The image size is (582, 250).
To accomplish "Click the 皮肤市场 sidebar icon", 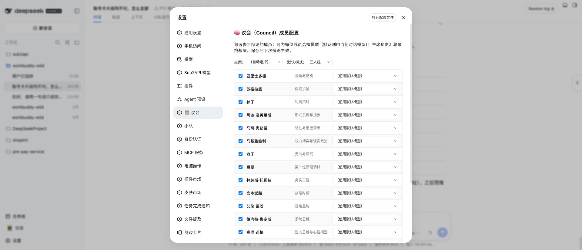I will pos(179,192).
